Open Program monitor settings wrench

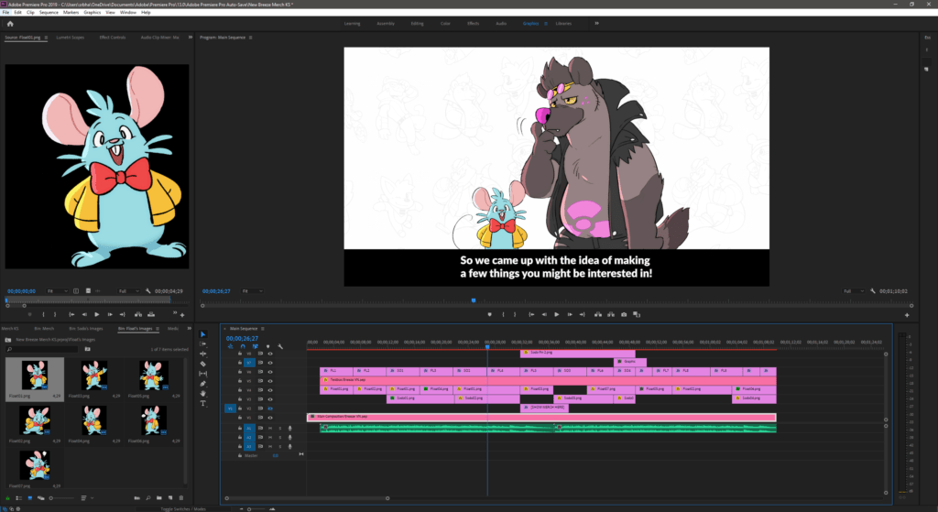click(x=873, y=291)
